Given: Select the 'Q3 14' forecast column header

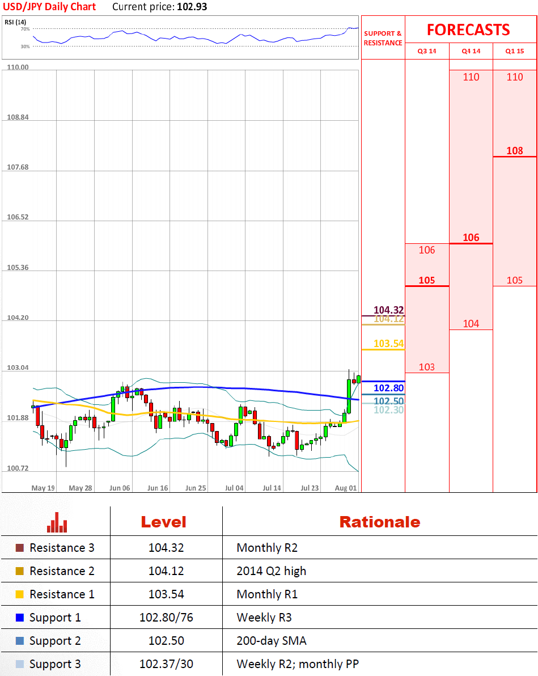Looking at the screenshot, I should click(427, 51).
